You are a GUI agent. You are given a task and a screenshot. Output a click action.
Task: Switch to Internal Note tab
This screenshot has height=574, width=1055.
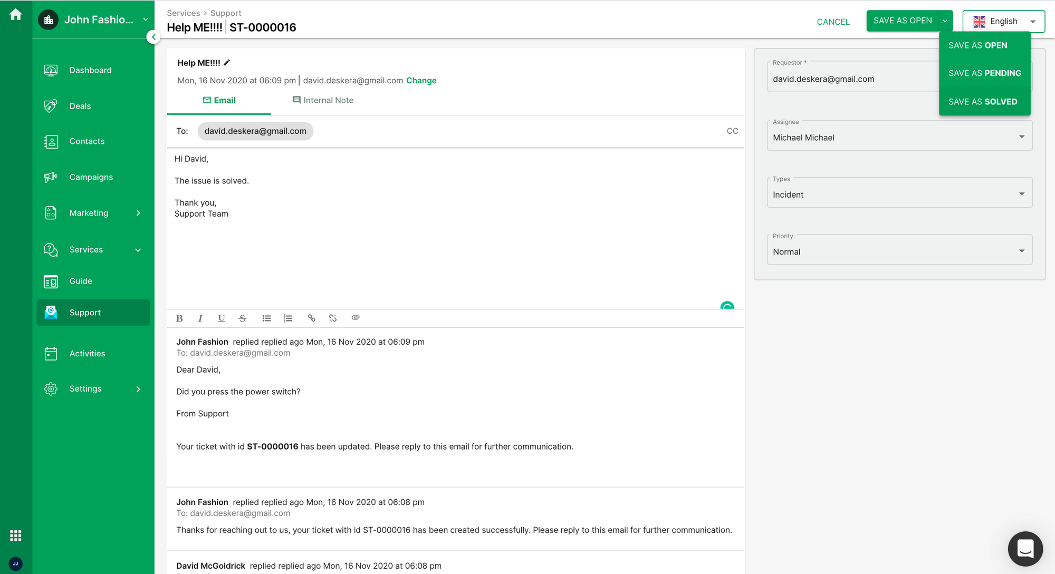pos(322,100)
